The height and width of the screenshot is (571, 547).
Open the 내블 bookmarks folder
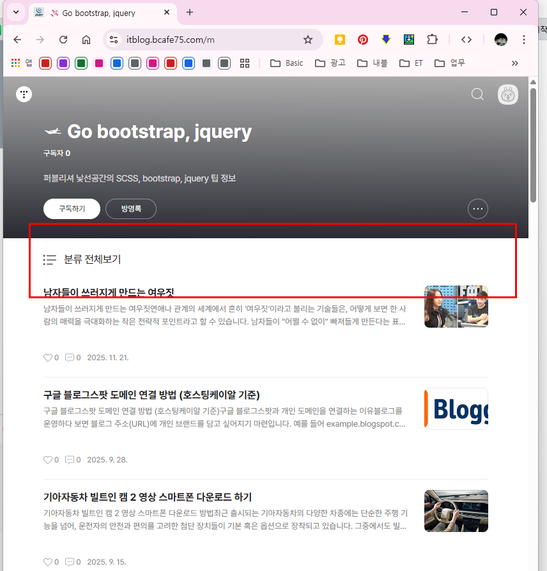pyautogui.click(x=372, y=63)
